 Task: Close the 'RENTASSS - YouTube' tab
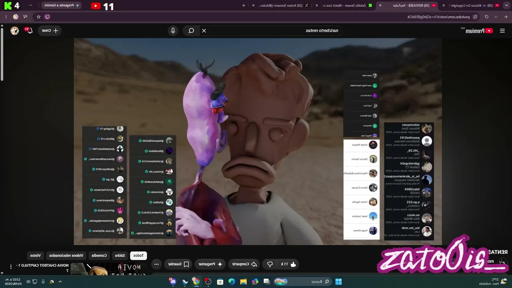point(380,6)
